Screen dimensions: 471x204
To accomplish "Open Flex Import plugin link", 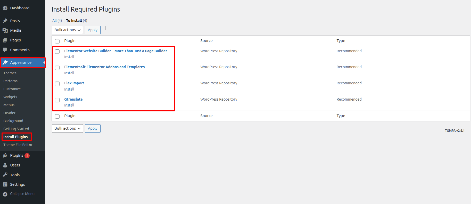I will click(74, 83).
